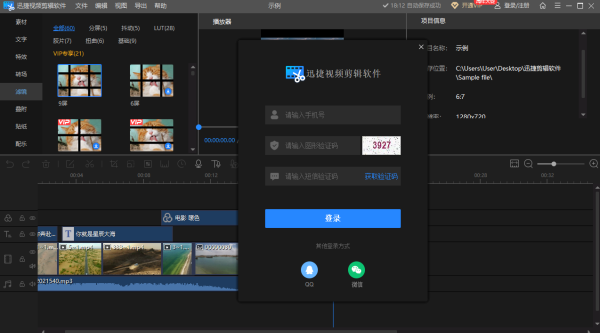Mute the audio track 2021540.mp3

(32, 284)
